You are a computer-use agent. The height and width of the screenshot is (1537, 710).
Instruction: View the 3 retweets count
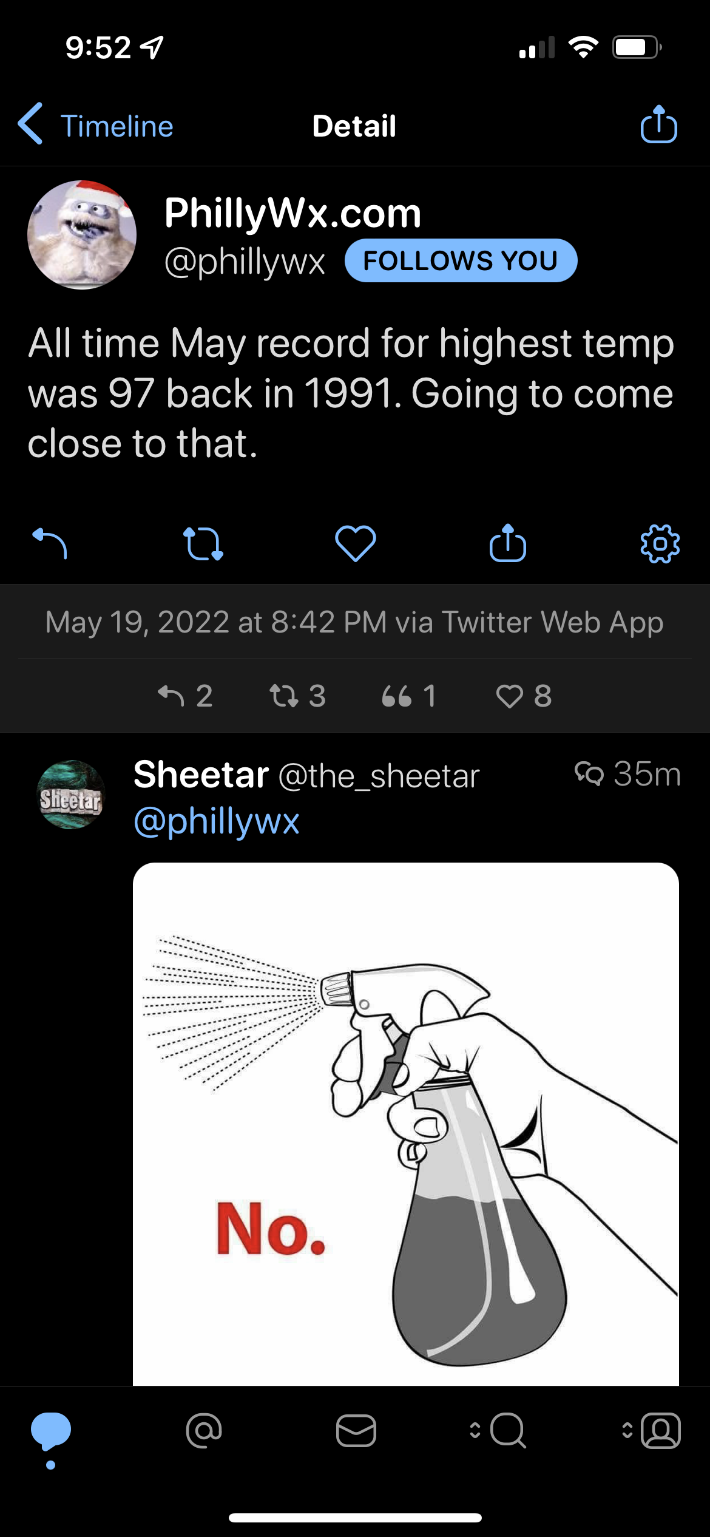tap(298, 696)
